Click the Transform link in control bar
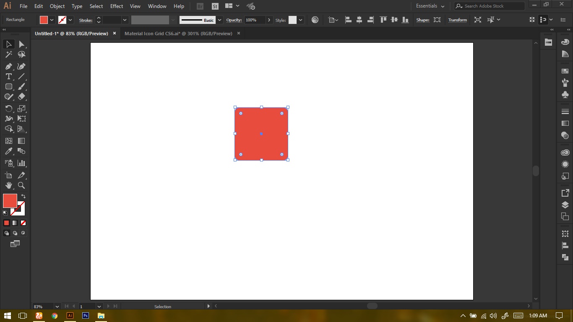This screenshot has width=573, height=322. pos(457,20)
